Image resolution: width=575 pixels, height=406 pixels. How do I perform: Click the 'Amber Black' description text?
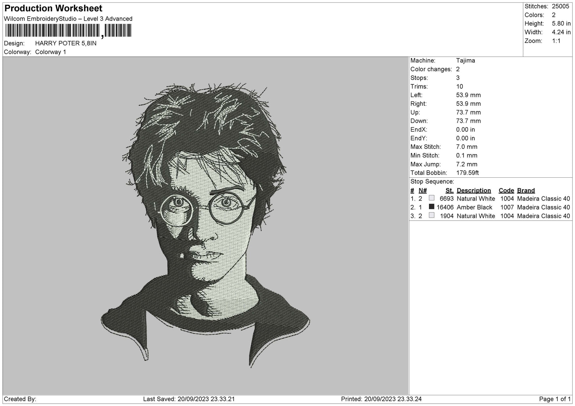(x=475, y=208)
